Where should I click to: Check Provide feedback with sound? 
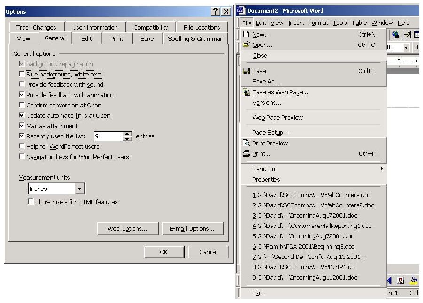coord(22,84)
